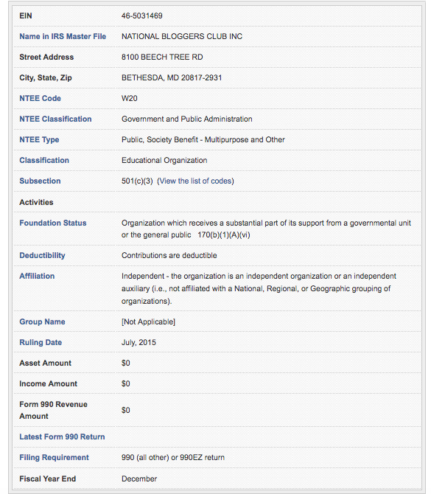This screenshot has height=494, width=431.
Task: Open 'View the list of codes' link
Action: pyautogui.click(x=195, y=181)
